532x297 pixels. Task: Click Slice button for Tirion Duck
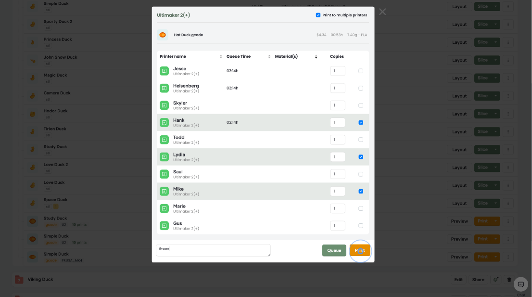click(482, 132)
